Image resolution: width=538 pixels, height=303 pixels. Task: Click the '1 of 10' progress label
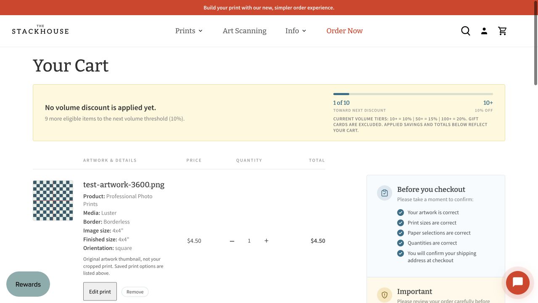pyautogui.click(x=341, y=103)
